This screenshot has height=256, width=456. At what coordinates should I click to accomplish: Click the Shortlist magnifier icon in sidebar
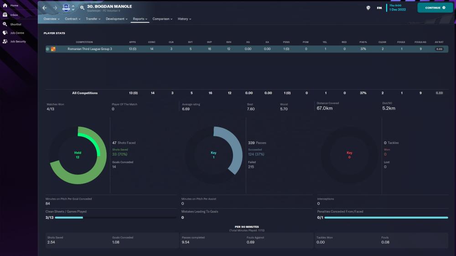(x=5, y=24)
